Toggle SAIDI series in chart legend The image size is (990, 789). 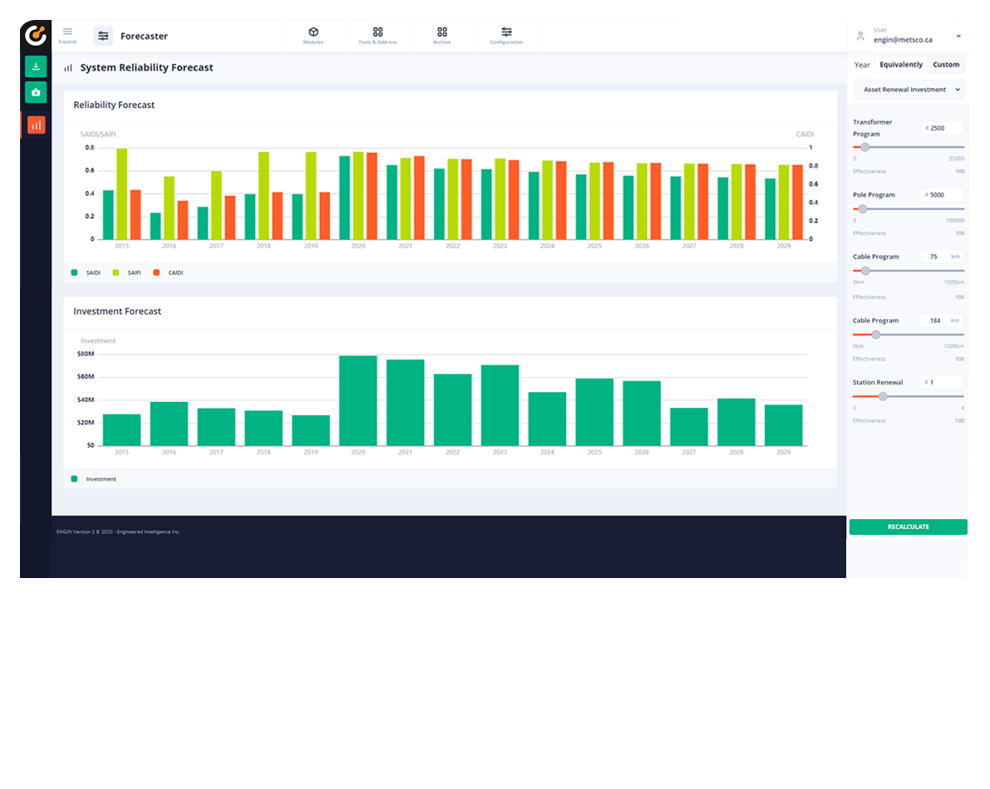(x=86, y=272)
